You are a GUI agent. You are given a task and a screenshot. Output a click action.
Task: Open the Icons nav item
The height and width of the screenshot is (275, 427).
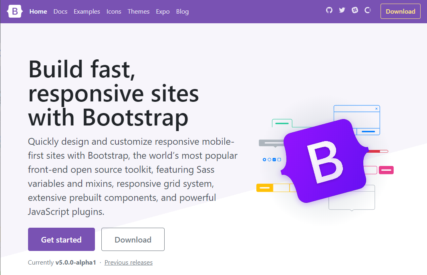point(114,12)
